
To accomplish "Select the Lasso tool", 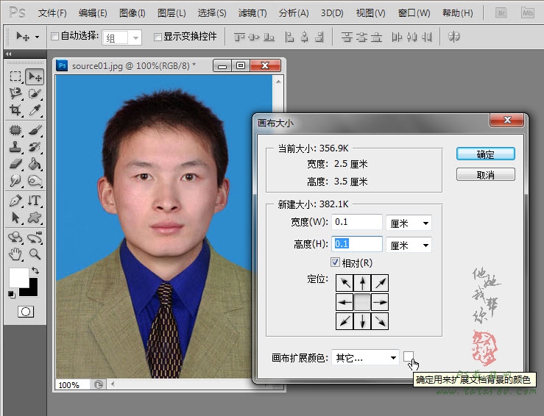I will click(15, 93).
